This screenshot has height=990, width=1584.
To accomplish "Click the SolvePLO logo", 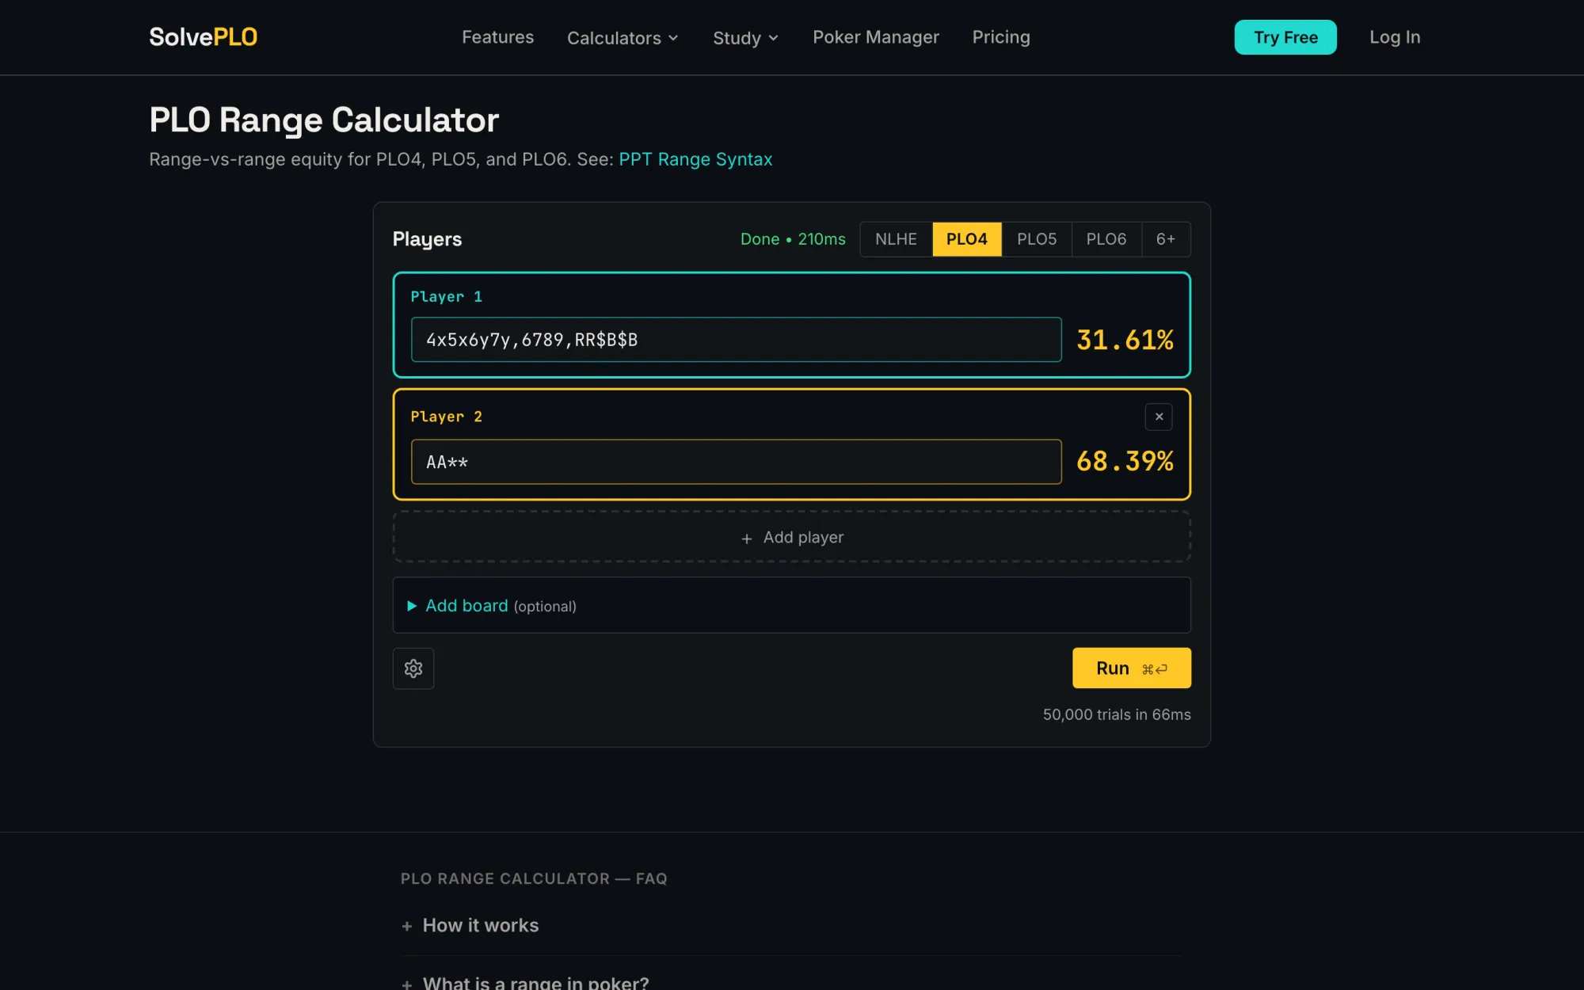I will (203, 37).
